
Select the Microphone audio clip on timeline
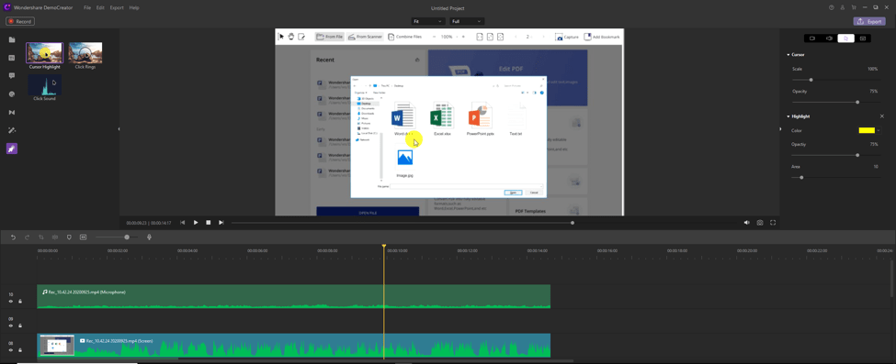(x=294, y=297)
